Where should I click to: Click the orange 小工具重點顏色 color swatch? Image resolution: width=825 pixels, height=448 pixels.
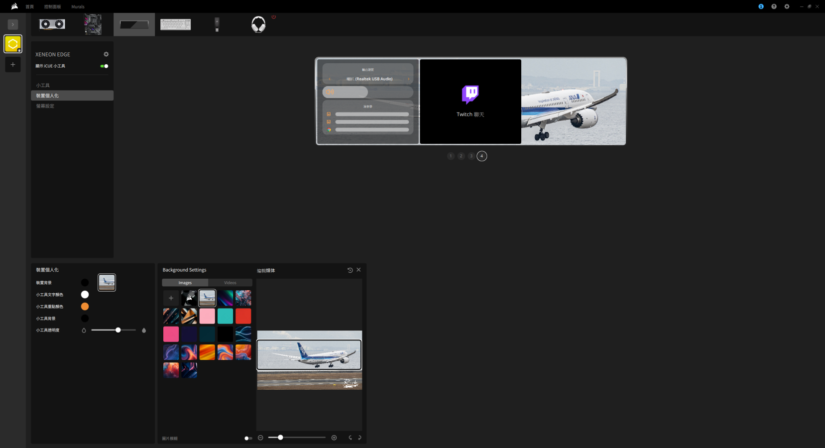(85, 307)
